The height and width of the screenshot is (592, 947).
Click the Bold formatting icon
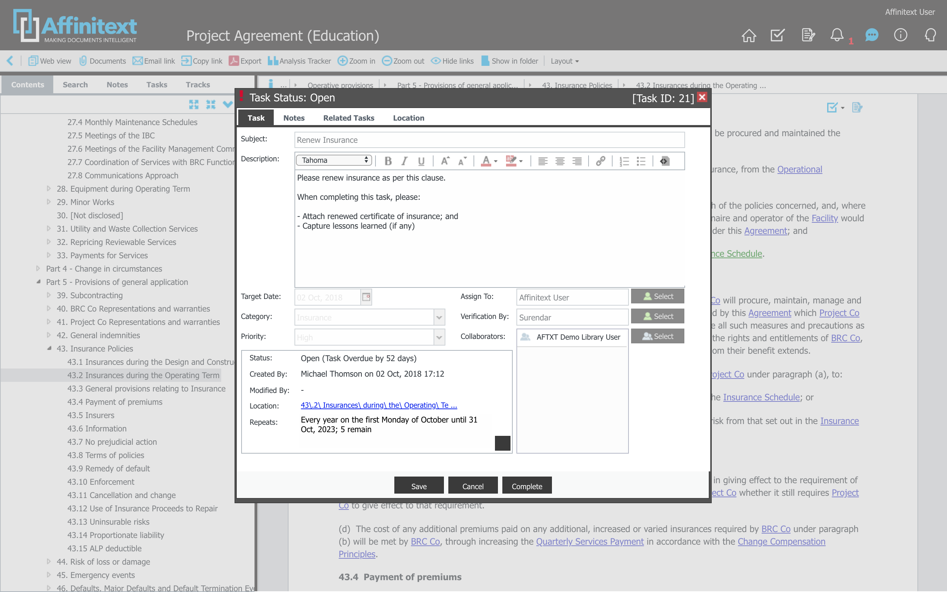(388, 161)
